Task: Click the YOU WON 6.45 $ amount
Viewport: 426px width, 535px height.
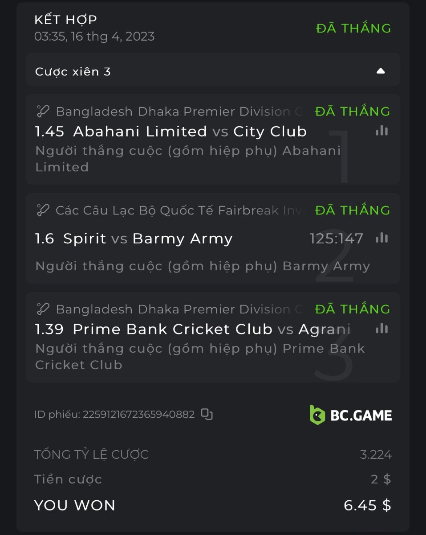Action: coord(367,505)
